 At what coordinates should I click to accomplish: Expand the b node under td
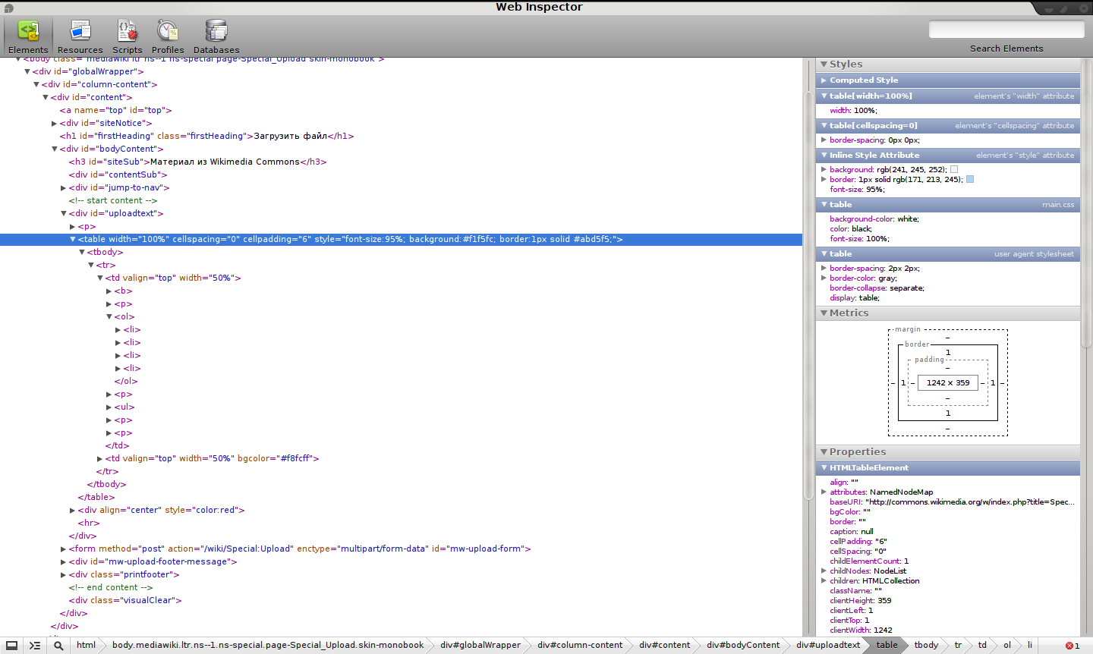click(109, 291)
